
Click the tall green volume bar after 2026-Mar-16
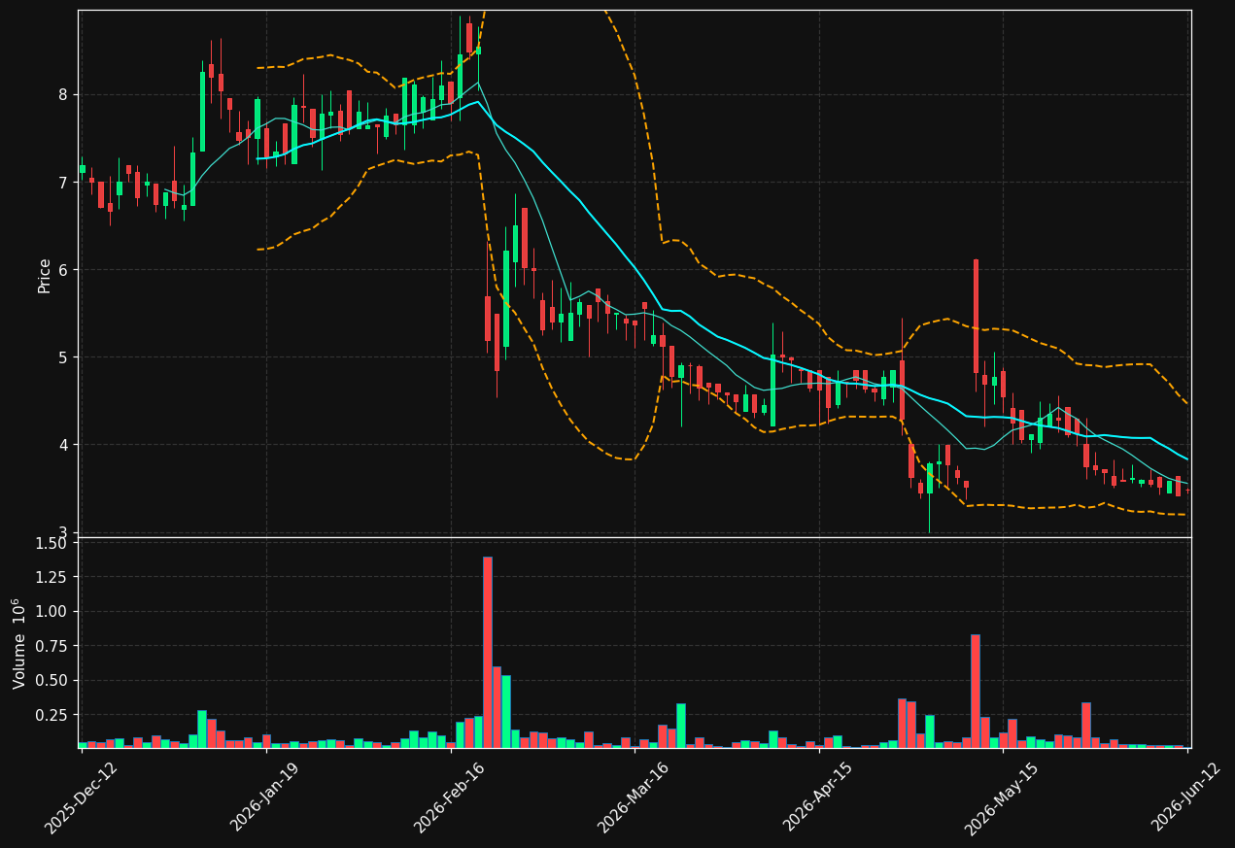[681, 726]
